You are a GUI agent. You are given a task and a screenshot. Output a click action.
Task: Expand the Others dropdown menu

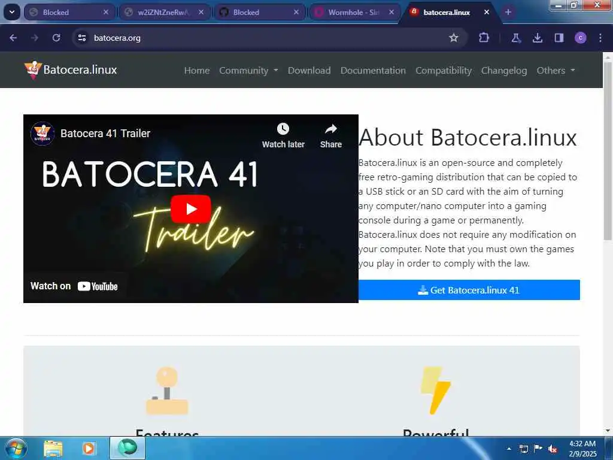pyautogui.click(x=556, y=71)
